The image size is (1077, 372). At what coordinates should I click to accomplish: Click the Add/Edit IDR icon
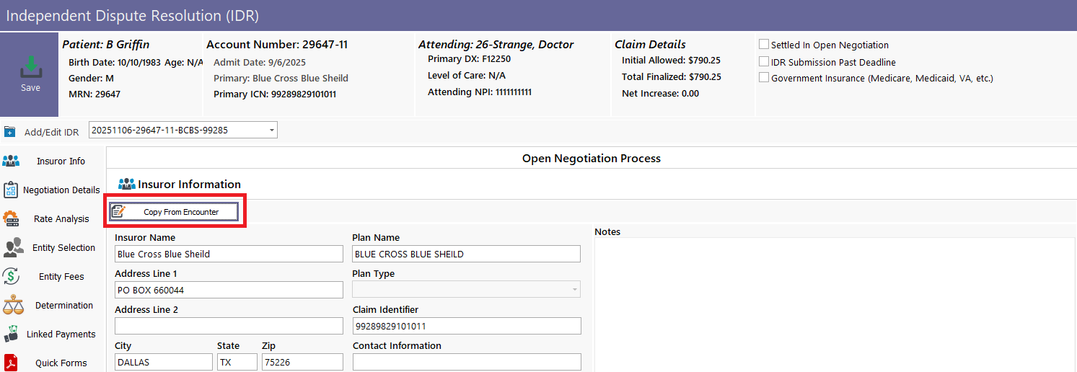click(9, 132)
